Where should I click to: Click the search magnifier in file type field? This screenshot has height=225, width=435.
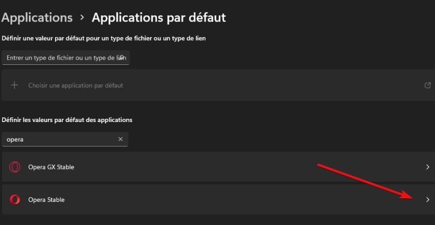[121, 58]
